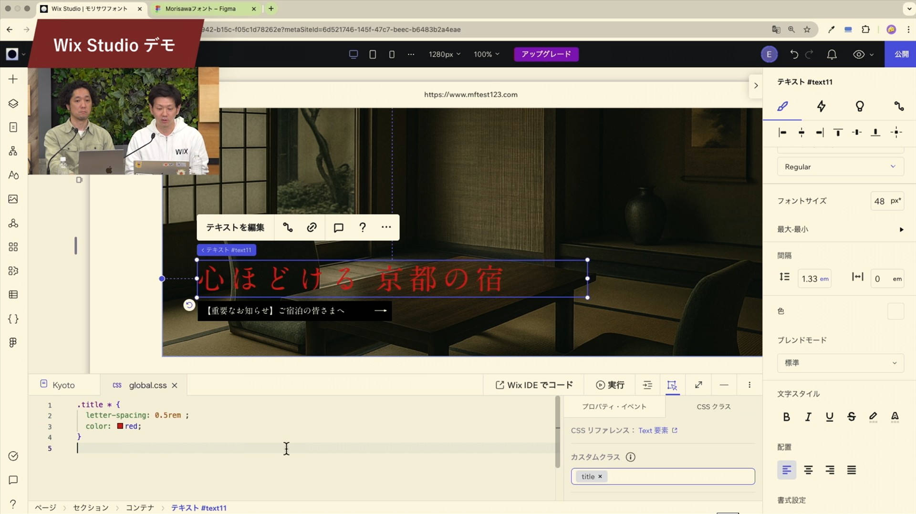
Task: Open the CMS table icon in sidebar
Action: [x=13, y=295]
